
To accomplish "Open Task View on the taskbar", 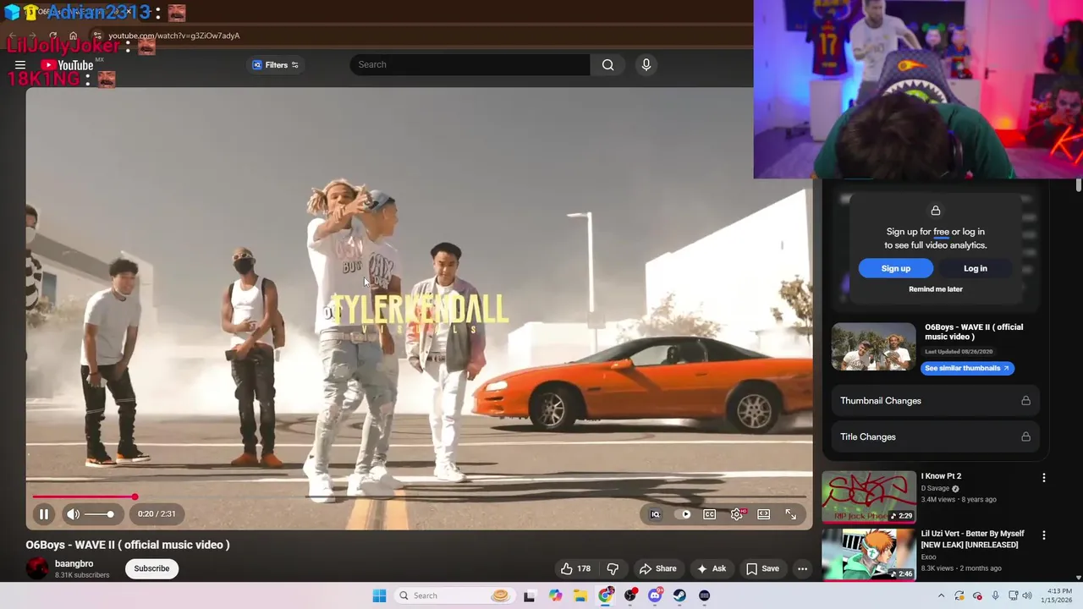I will [530, 595].
